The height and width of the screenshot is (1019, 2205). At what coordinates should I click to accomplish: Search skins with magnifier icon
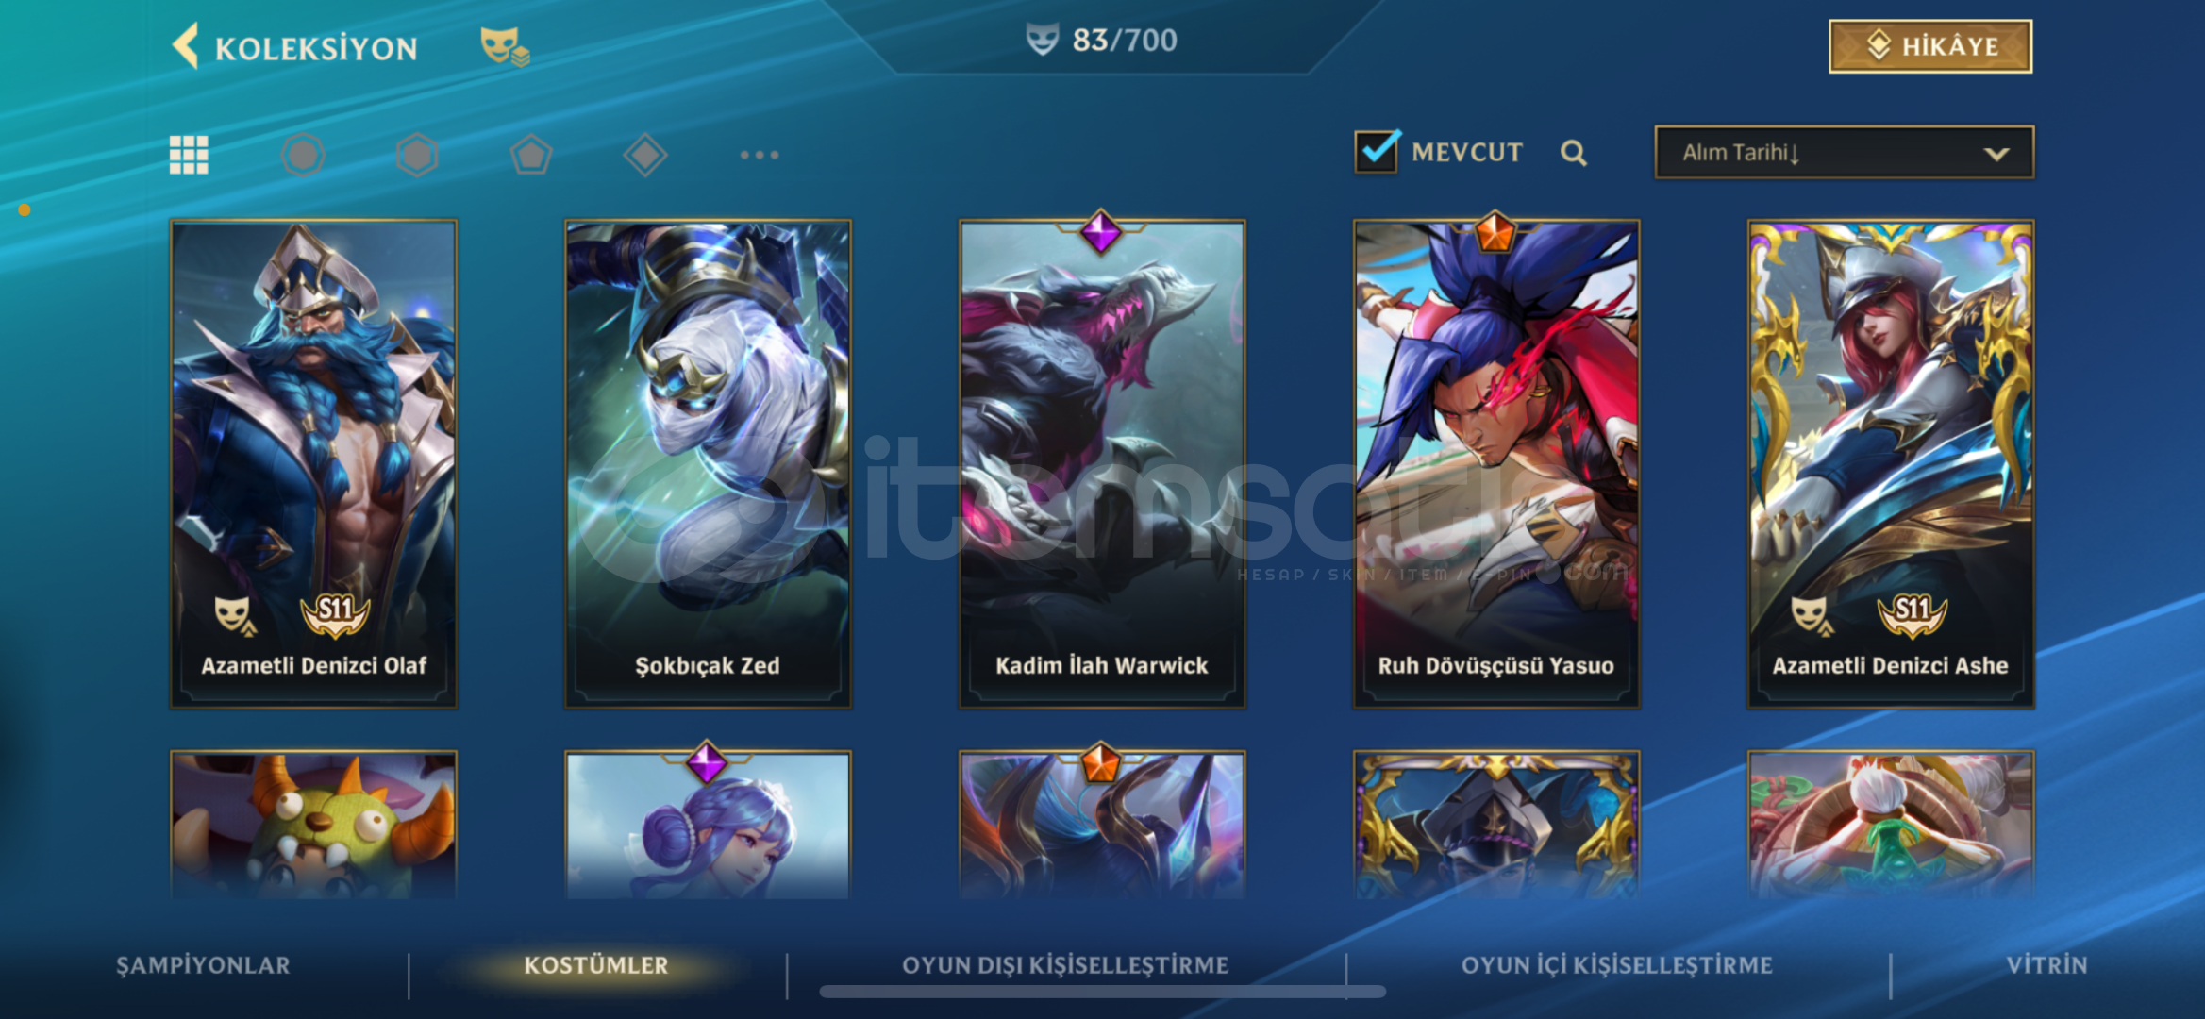pyautogui.click(x=1573, y=153)
